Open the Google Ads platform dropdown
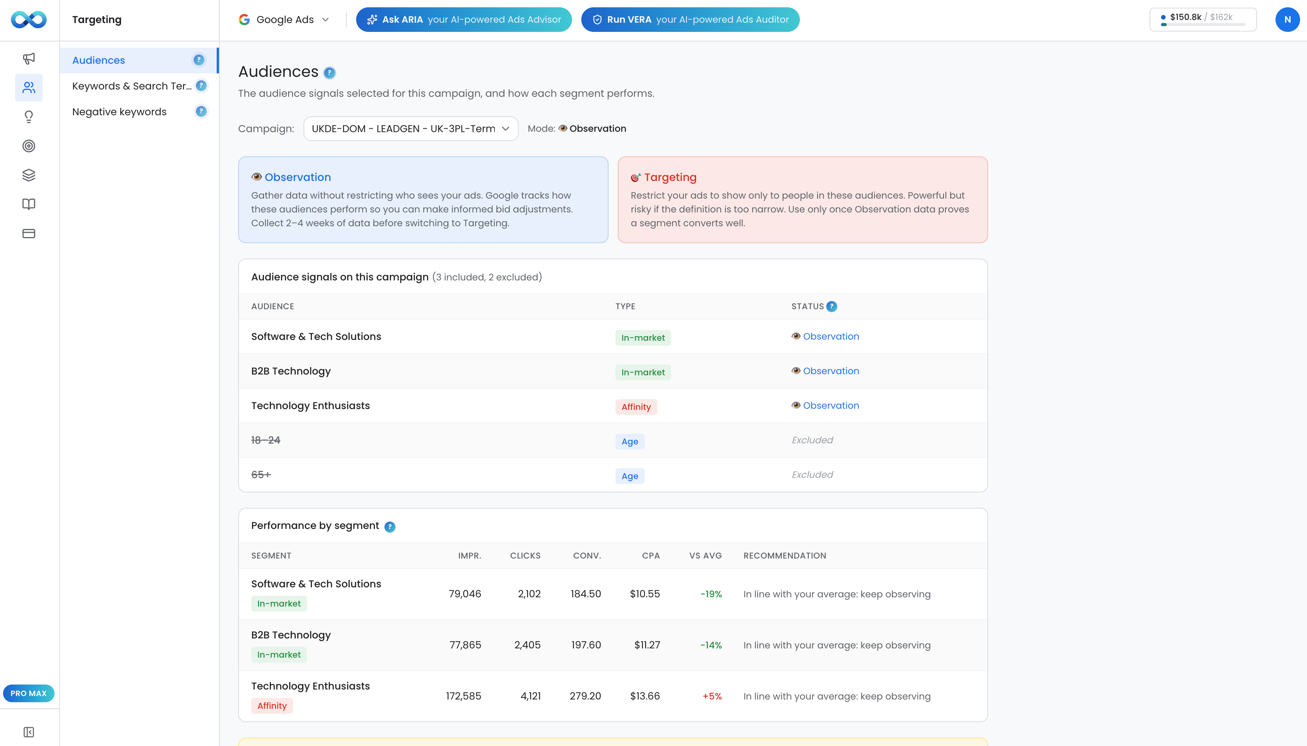Image resolution: width=1307 pixels, height=746 pixels. point(284,20)
